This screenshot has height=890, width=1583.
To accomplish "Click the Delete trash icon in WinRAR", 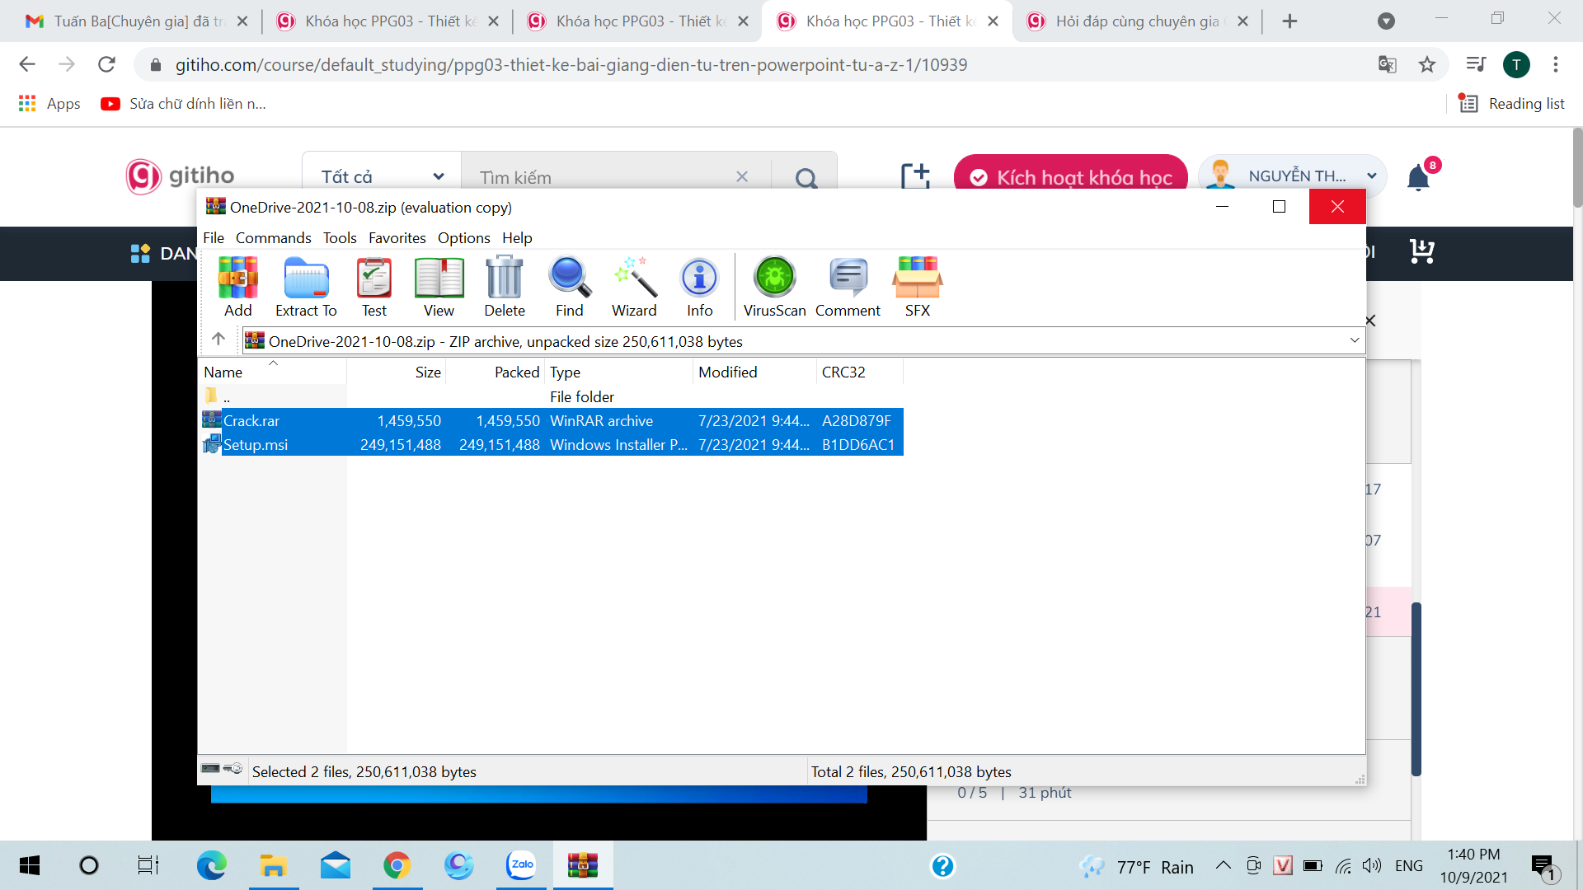I will click(505, 286).
